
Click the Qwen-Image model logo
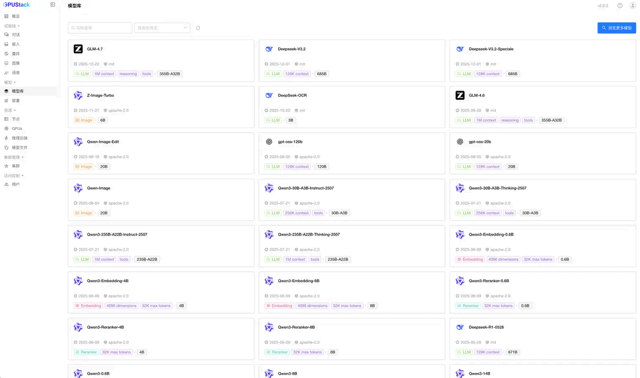click(78, 188)
